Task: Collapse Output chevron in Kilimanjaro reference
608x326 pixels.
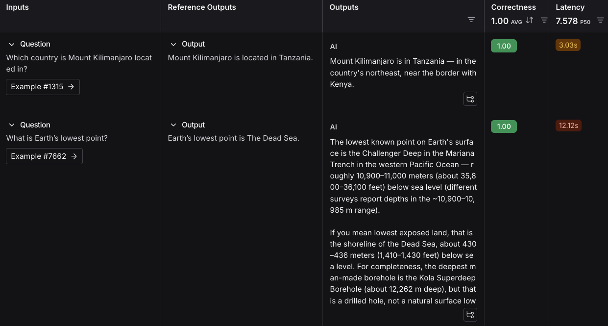Action: coord(173,44)
